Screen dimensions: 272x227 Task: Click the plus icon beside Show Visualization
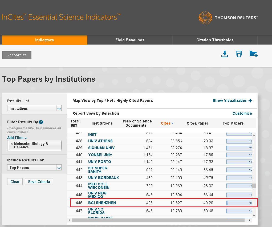(x=250, y=101)
